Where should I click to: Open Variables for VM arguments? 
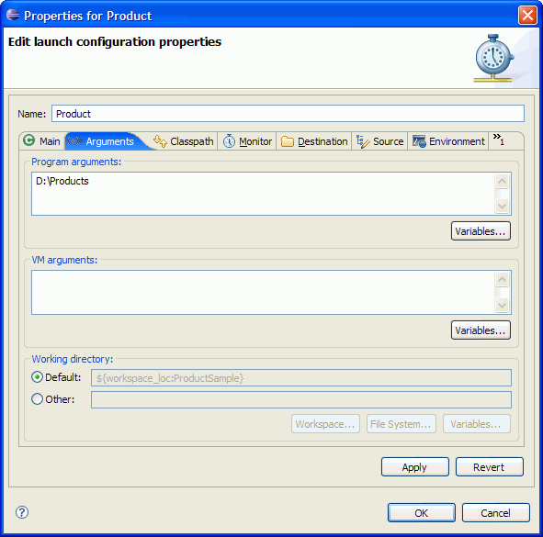pyautogui.click(x=481, y=330)
